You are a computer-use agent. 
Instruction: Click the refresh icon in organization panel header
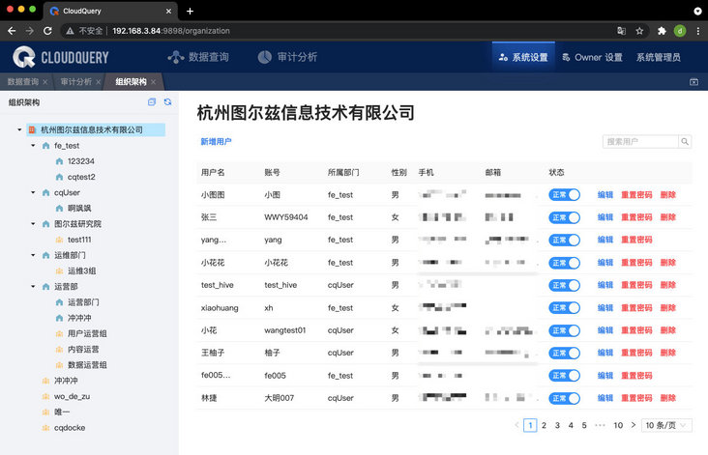(x=167, y=101)
